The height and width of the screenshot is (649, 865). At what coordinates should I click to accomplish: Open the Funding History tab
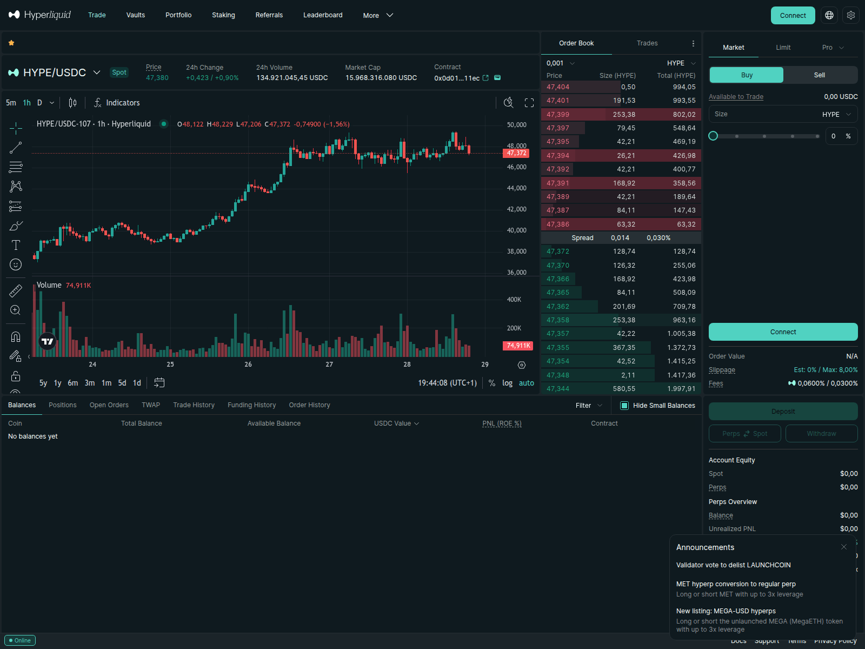(x=252, y=405)
